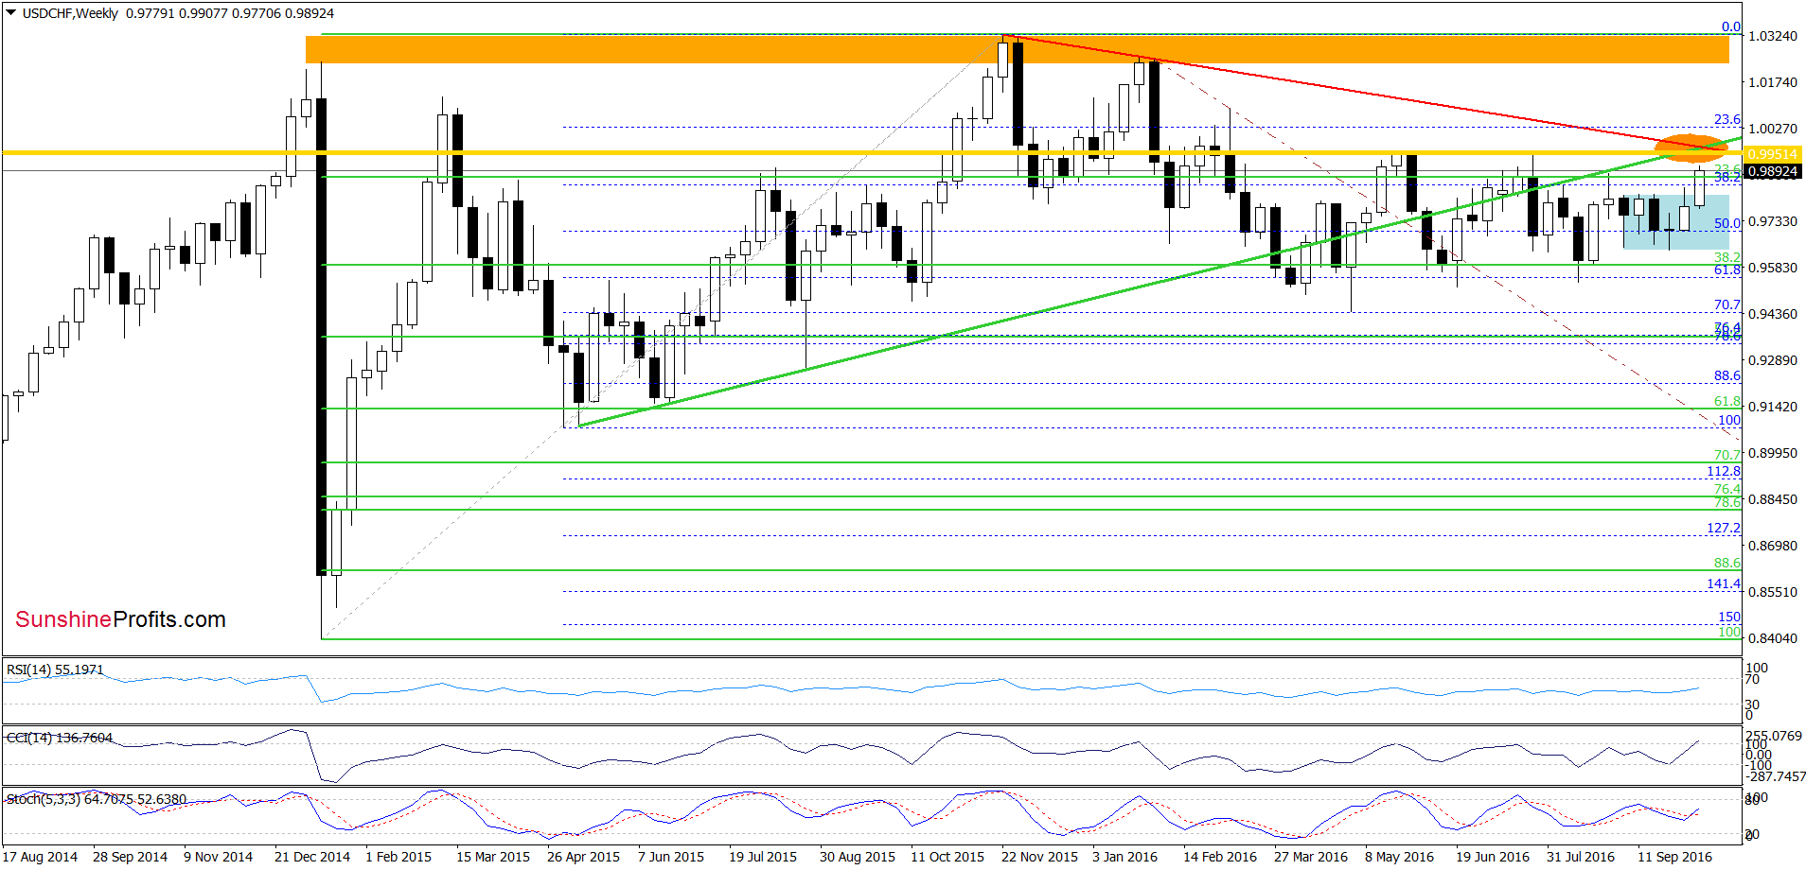Click the 9 Nov 2014 date label

(218, 857)
